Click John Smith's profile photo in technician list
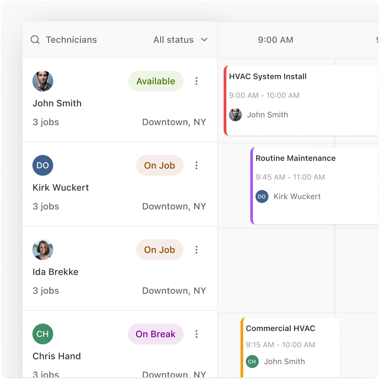The width and height of the screenshot is (380, 380). (43, 81)
